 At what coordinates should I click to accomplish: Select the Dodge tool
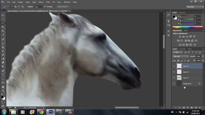tap(3, 67)
